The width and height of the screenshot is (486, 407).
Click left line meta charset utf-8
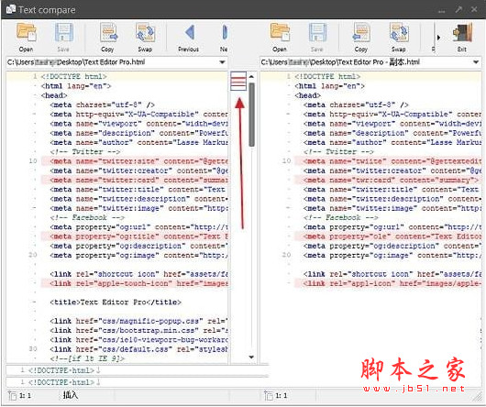tap(103, 104)
